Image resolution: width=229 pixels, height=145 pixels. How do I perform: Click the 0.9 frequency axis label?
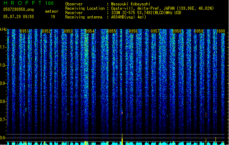pyautogui.click(x=3, y=83)
